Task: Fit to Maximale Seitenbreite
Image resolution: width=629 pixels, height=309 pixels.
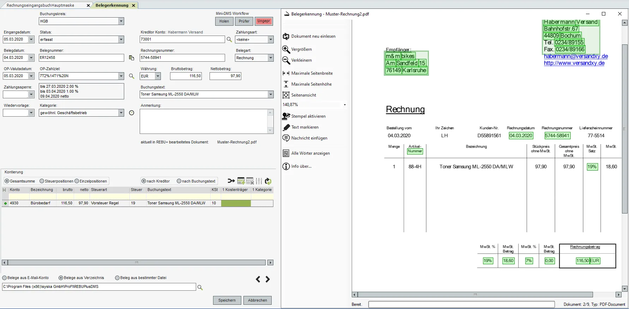Action: coord(286,73)
